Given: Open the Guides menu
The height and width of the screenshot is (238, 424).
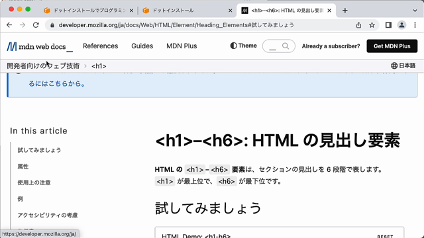Looking at the screenshot, I should (142, 46).
